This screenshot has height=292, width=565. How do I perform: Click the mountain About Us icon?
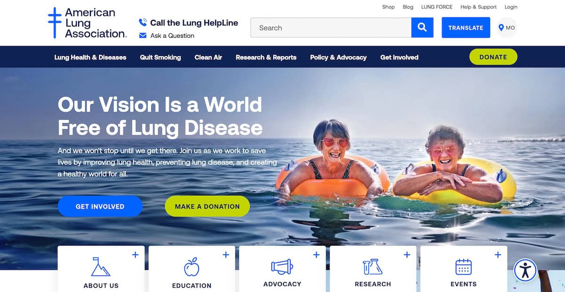click(101, 267)
